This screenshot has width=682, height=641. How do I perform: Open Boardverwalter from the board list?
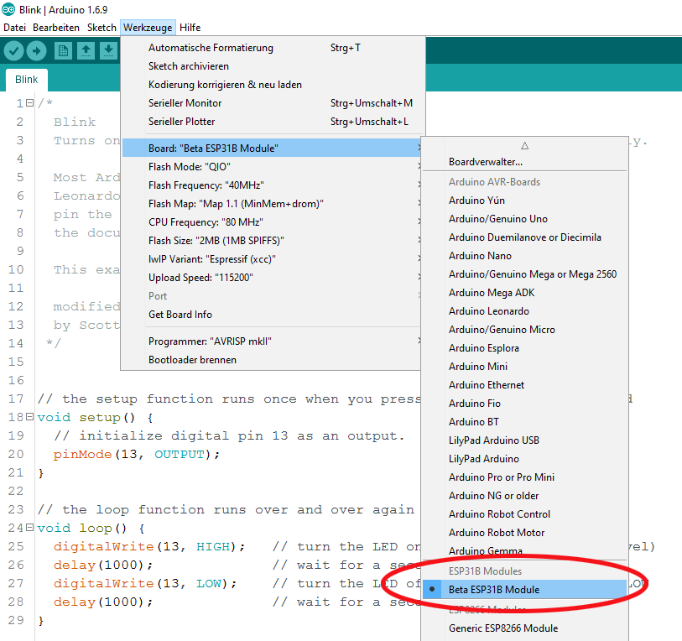[485, 162]
